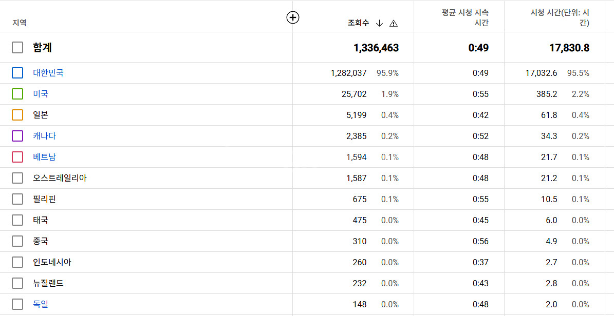Open the 미국 region link

[41, 94]
